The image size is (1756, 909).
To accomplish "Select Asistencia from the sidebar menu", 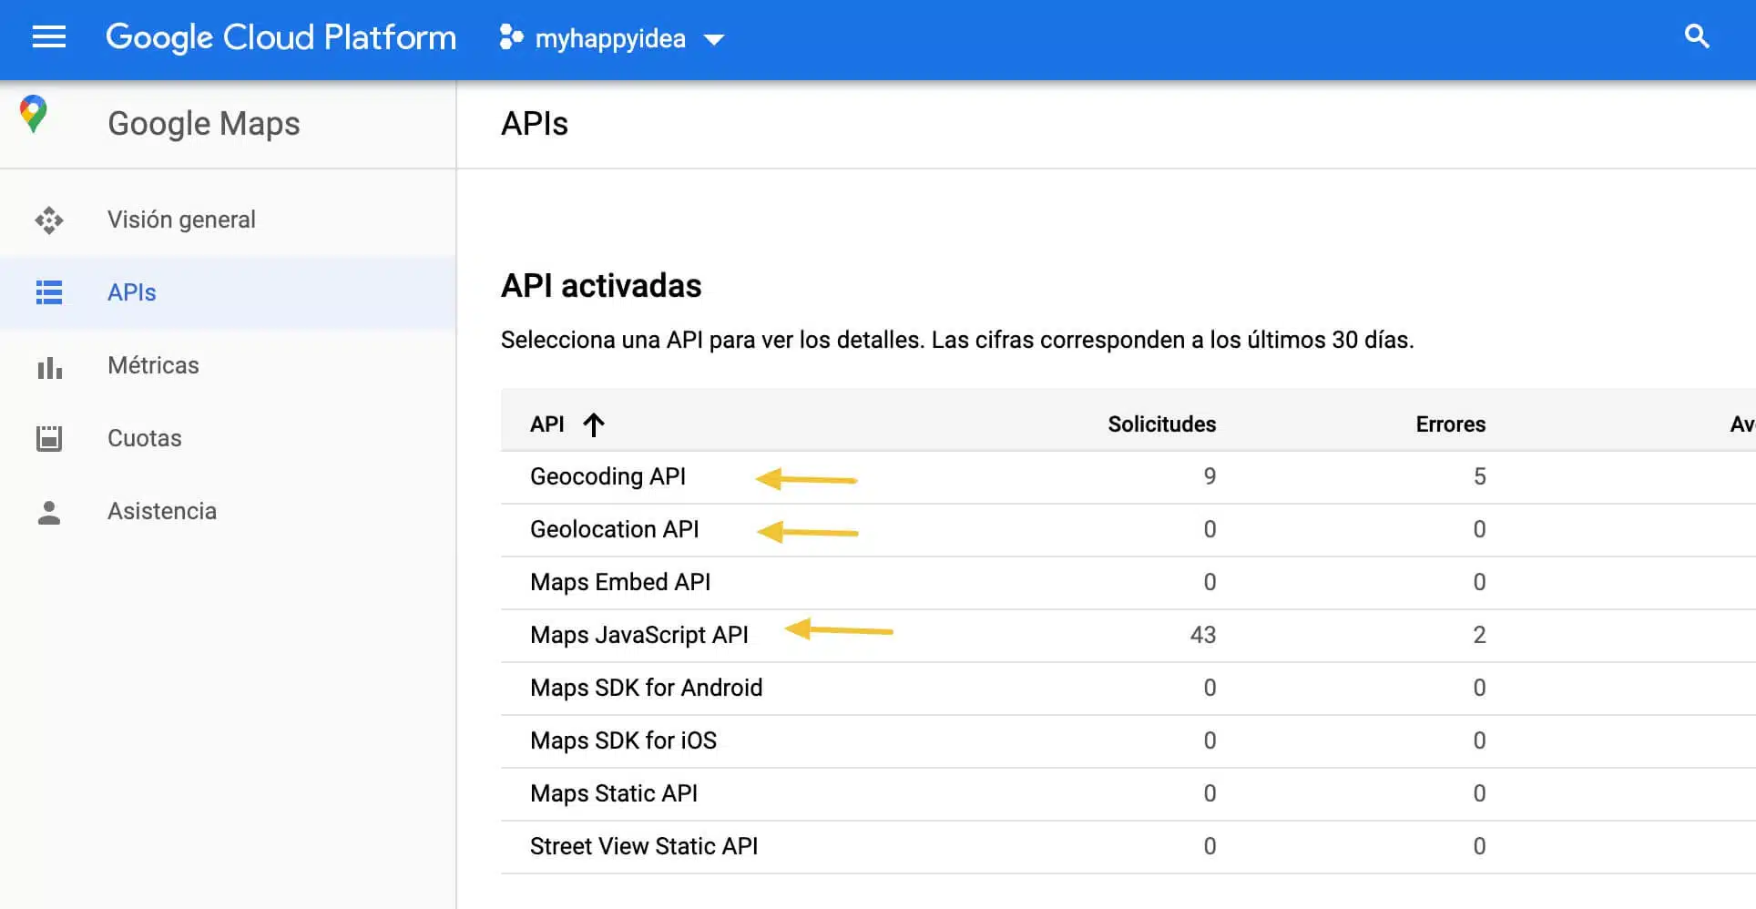I will [x=162, y=511].
